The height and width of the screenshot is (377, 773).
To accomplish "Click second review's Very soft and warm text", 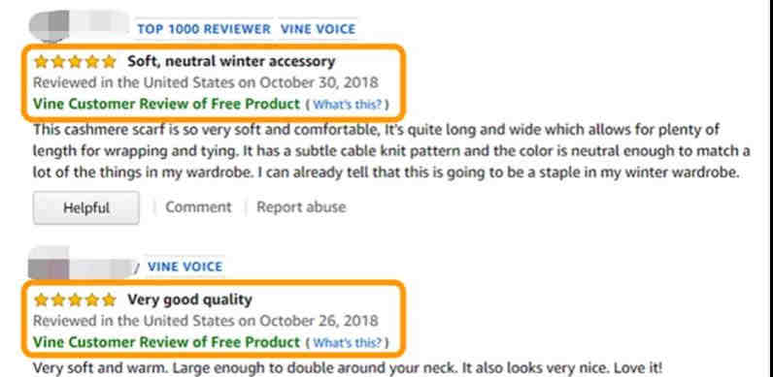I will tap(348, 368).
